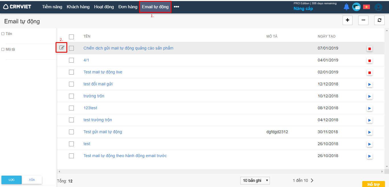Click the LỌC filter button
The height and width of the screenshot is (187, 389).
(11, 180)
